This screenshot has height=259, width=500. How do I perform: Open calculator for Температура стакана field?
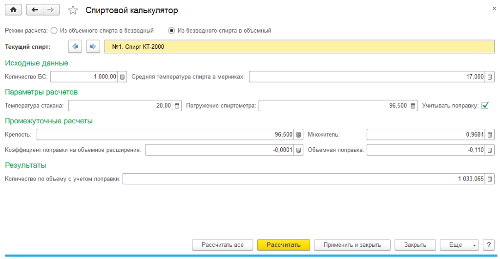(177, 105)
